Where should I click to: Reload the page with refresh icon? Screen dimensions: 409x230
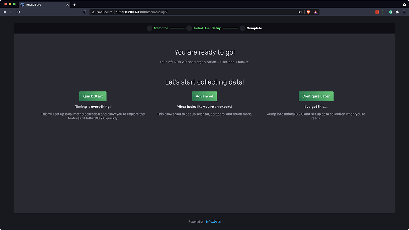coord(18,12)
